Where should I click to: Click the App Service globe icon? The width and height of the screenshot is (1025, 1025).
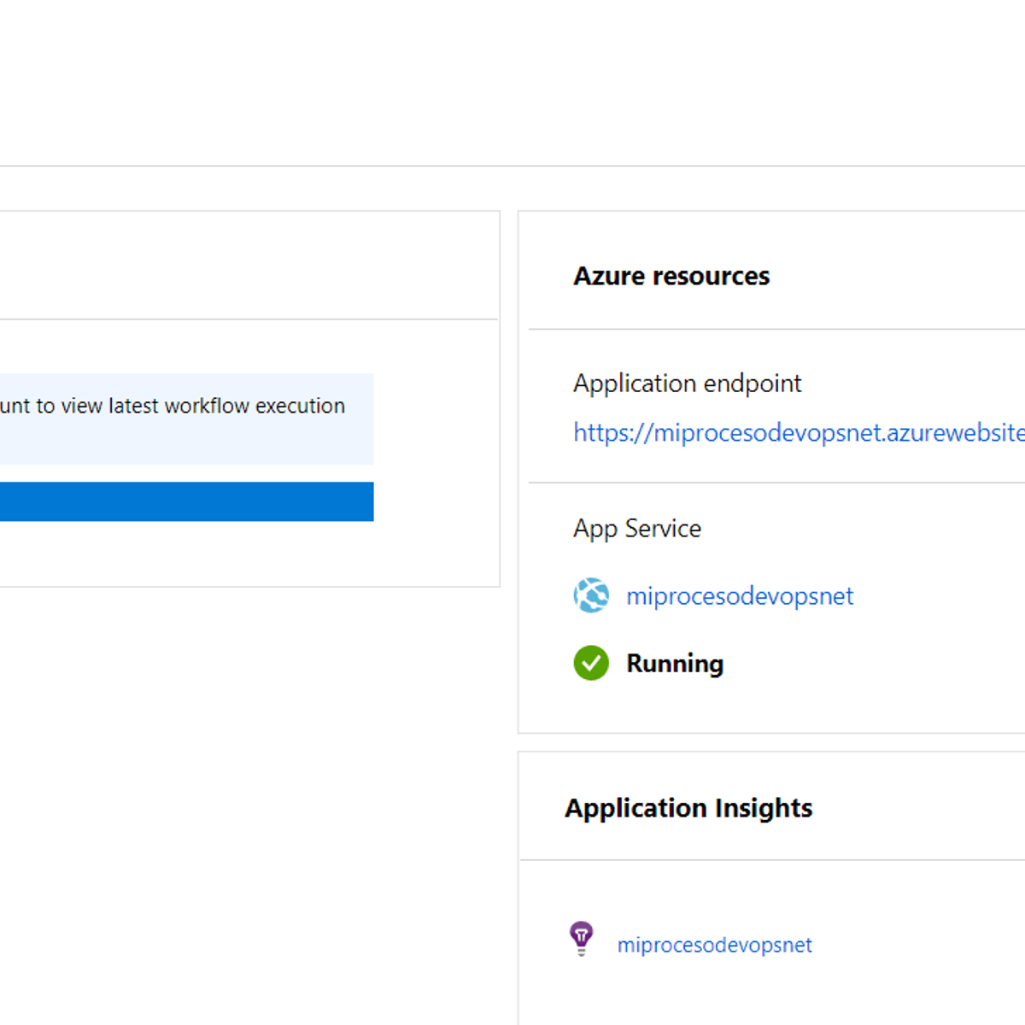(591, 595)
